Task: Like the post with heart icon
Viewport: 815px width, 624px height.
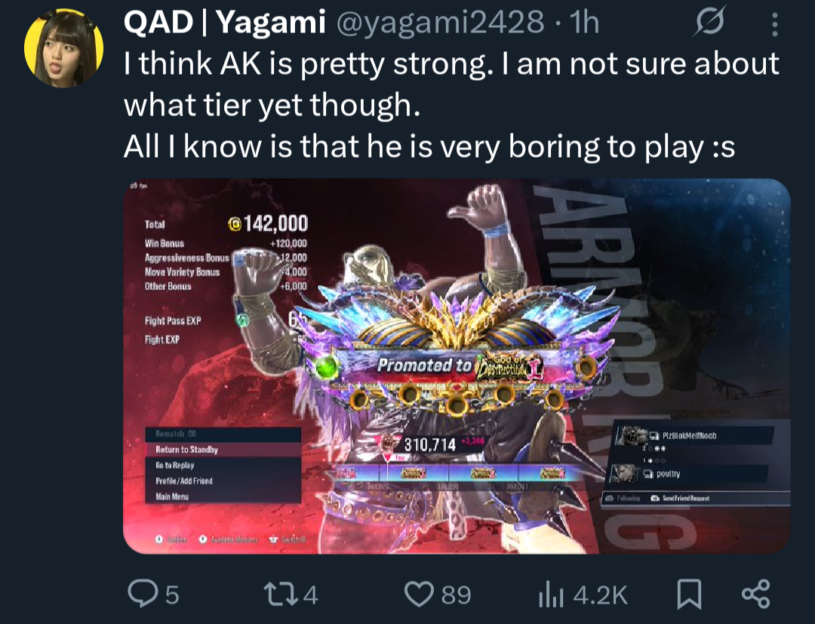Action: (419, 594)
